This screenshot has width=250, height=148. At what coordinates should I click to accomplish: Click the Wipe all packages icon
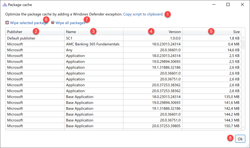[53, 23]
